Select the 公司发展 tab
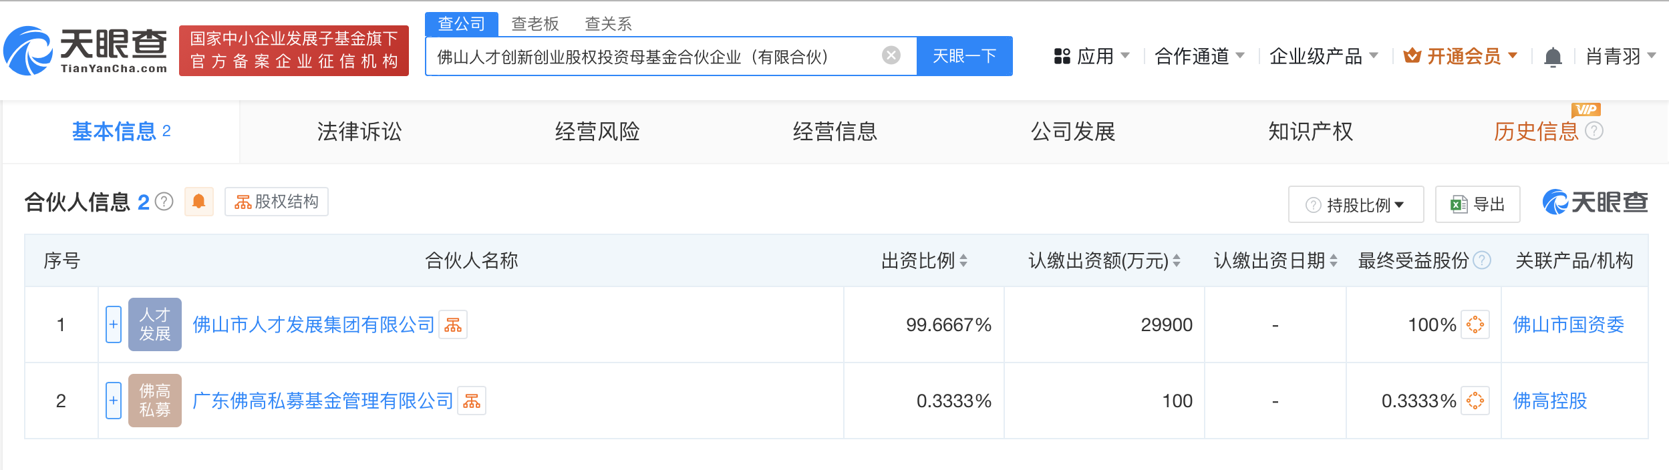Screen dimensions: 1669x470 (1073, 132)
